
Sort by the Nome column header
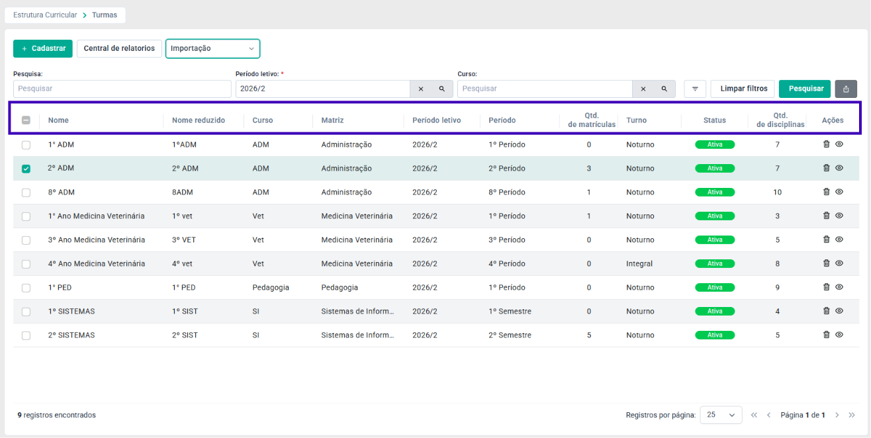click(58, 120)
